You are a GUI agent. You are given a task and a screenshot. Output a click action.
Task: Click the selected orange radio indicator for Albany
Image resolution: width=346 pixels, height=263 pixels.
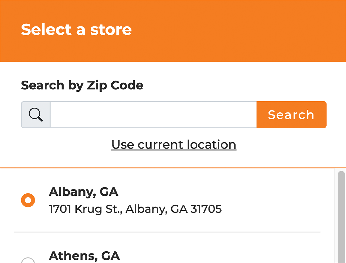[28, 200]
